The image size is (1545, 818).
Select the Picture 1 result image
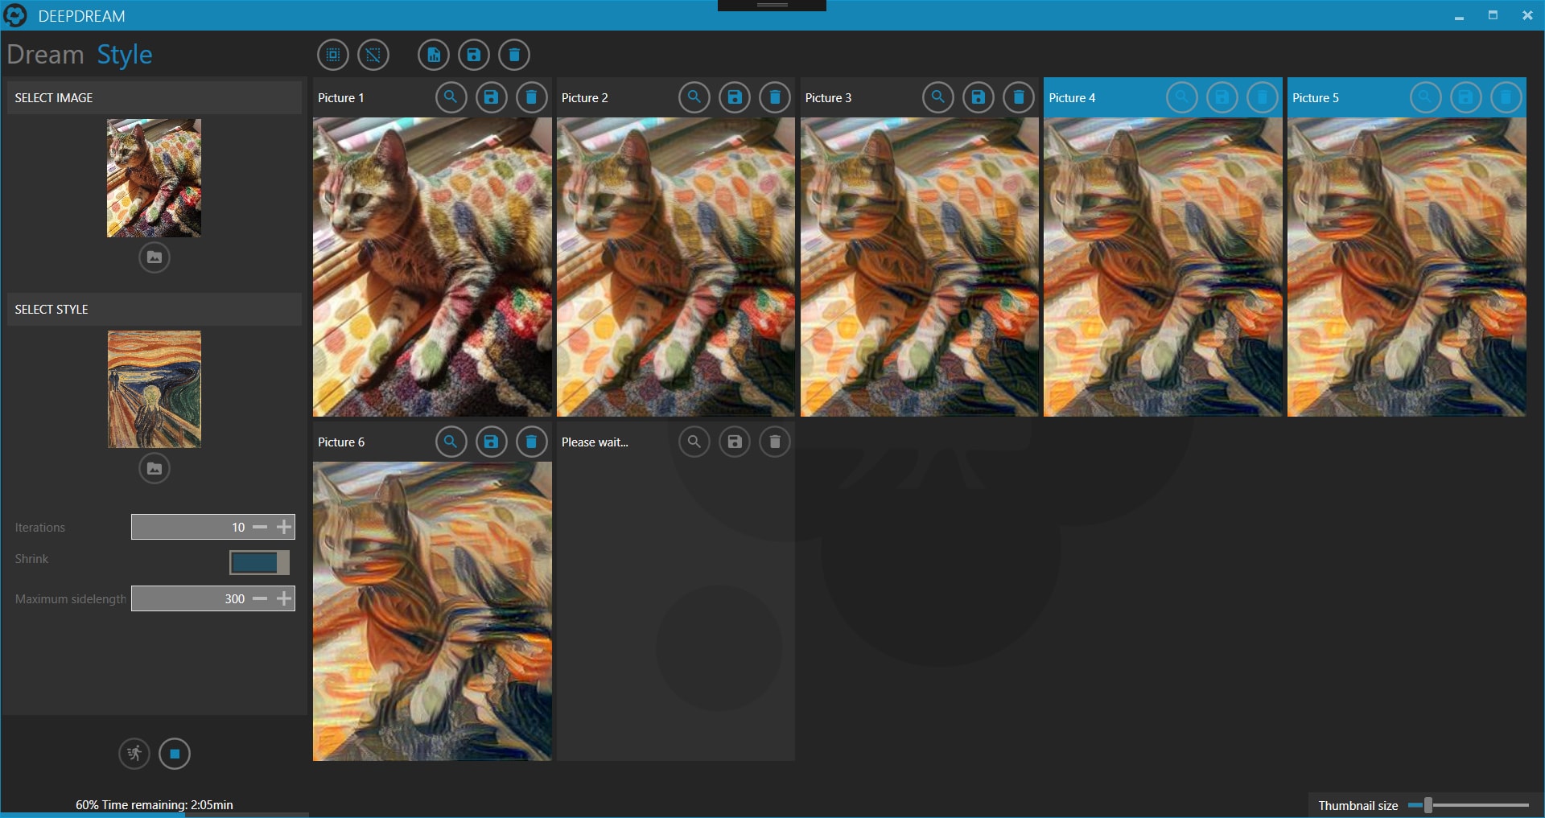(x=432, y=267)
